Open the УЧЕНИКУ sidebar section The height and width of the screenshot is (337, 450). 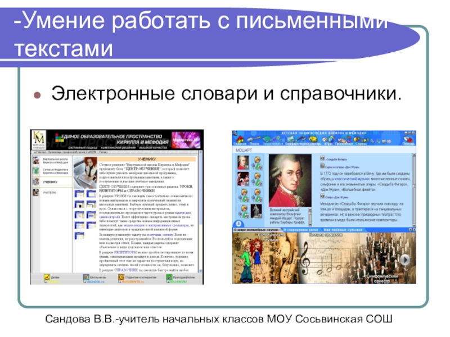pyautogui.click(x=50, y=181)
